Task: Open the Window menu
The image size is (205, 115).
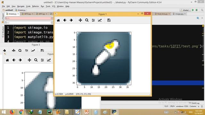Action: (60, 6)
